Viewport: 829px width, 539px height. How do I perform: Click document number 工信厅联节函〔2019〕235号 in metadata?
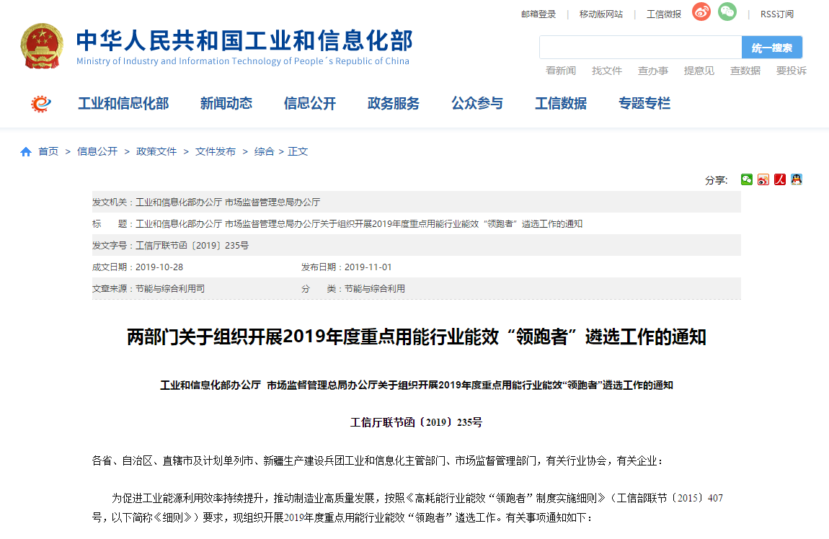point(192,246)
